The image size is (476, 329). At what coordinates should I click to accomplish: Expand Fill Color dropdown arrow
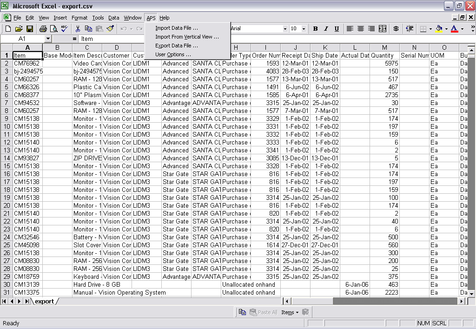click(446, 29)
